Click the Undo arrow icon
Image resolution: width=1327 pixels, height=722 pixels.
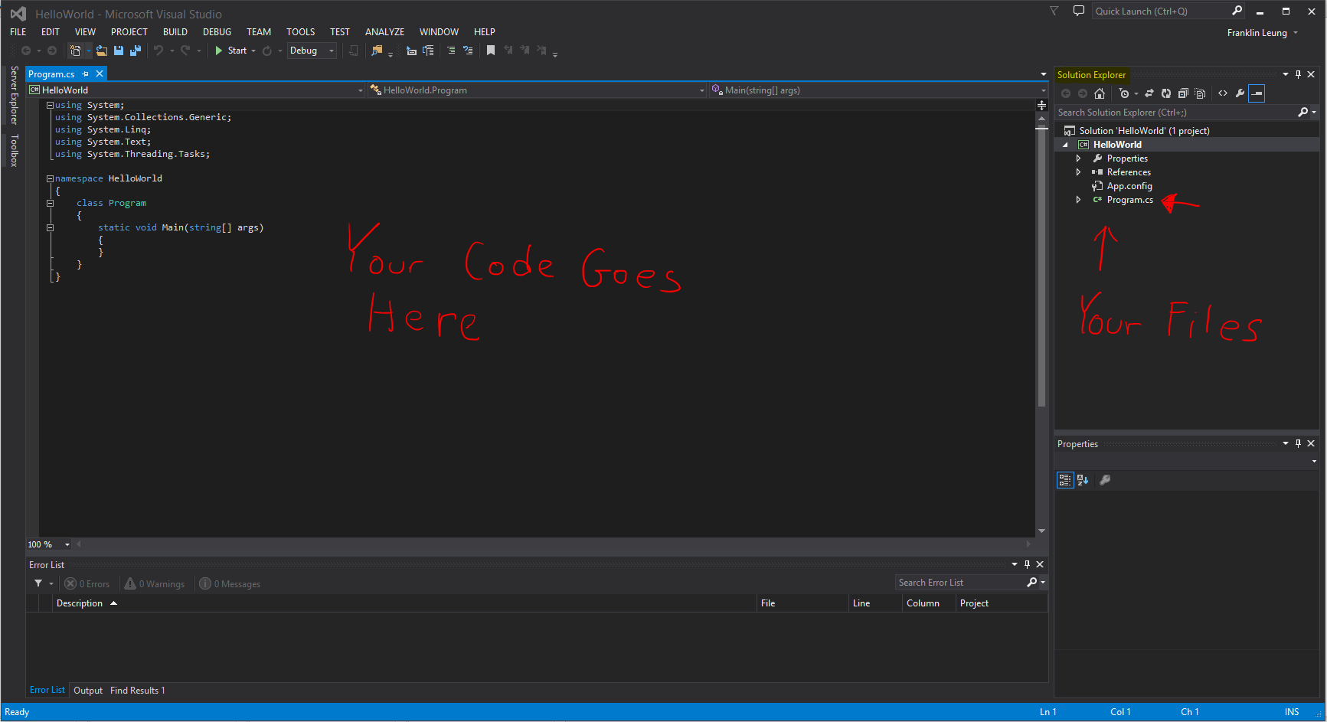coord(159,51)
